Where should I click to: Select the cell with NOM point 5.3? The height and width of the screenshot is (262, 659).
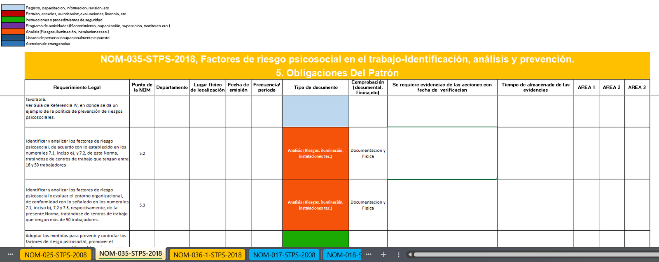pyautogui.click(x=142, y=205)
